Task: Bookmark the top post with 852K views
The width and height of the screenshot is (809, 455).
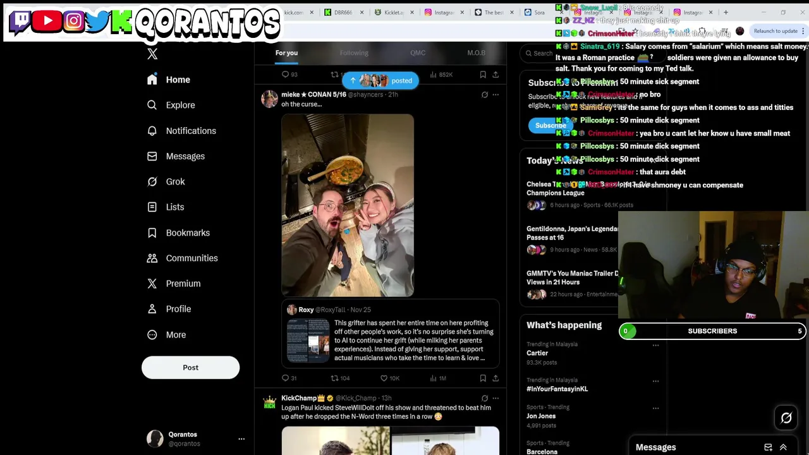Action: tap(483, 75)
